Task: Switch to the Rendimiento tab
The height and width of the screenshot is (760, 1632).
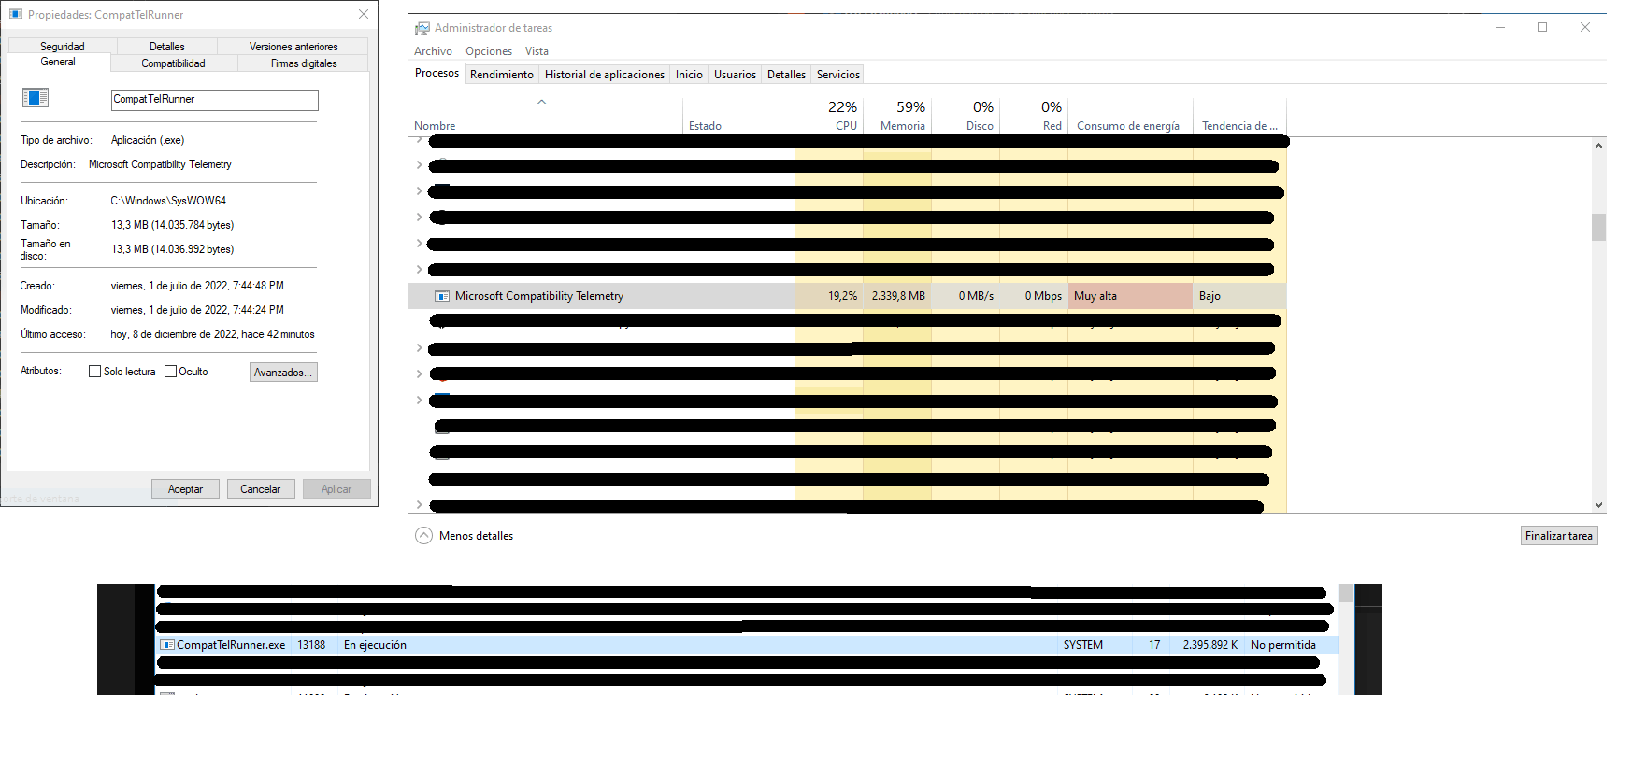Action: pyautogui.click(x=502, y=75)
